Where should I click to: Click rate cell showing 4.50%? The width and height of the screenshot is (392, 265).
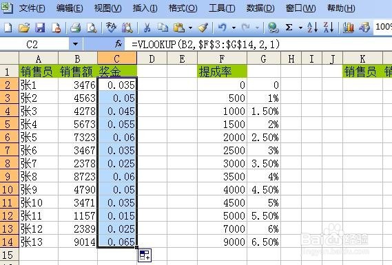pyautogui.click(x=264, y=189)
